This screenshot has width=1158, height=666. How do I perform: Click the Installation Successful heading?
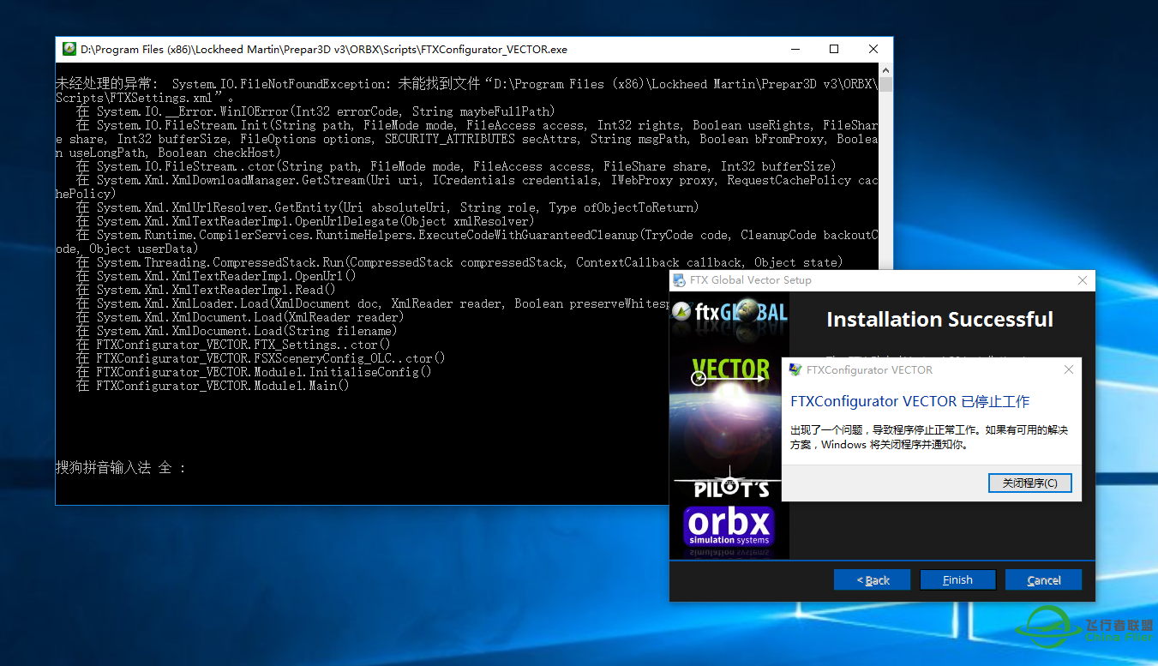click(939, 320)
